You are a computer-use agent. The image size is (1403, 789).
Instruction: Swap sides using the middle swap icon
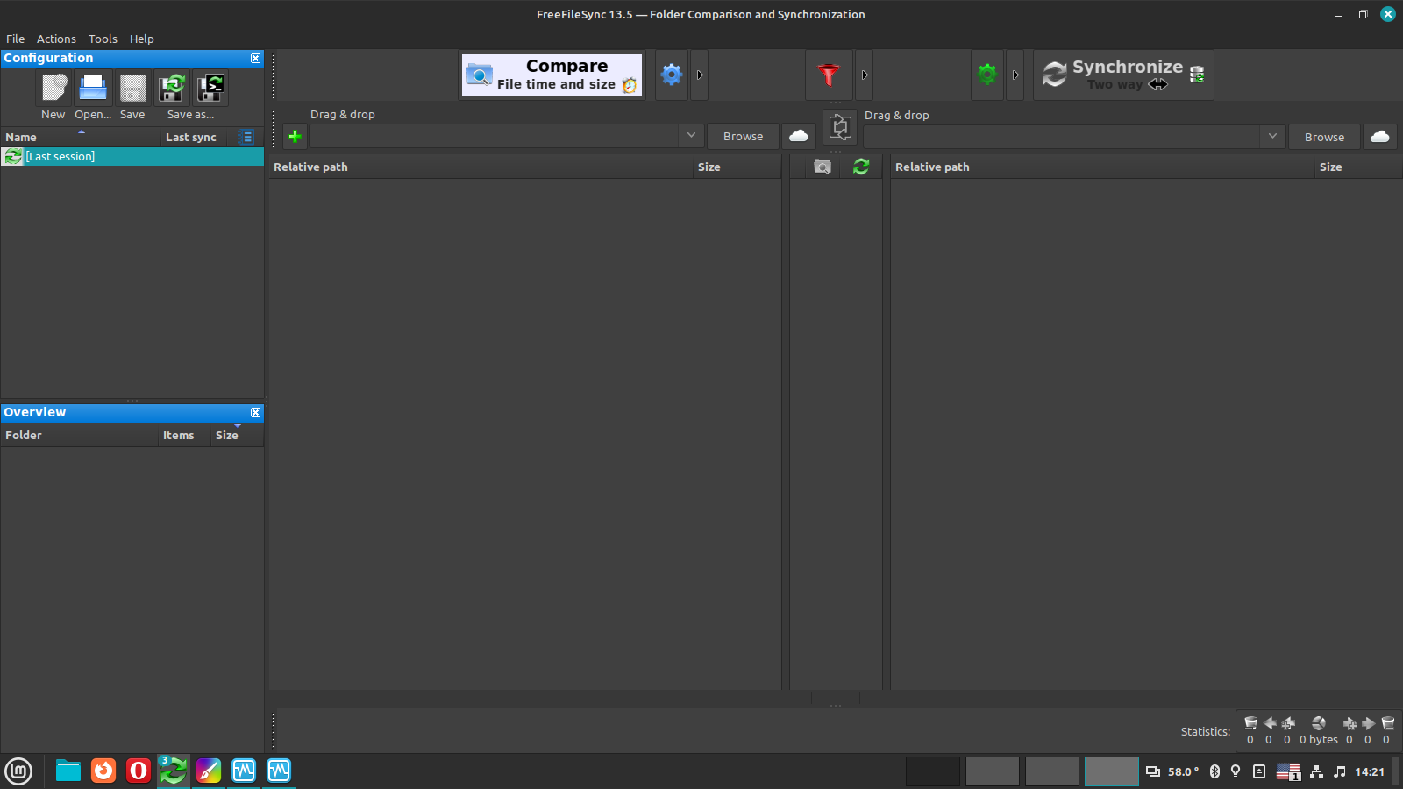coord(840,127)
